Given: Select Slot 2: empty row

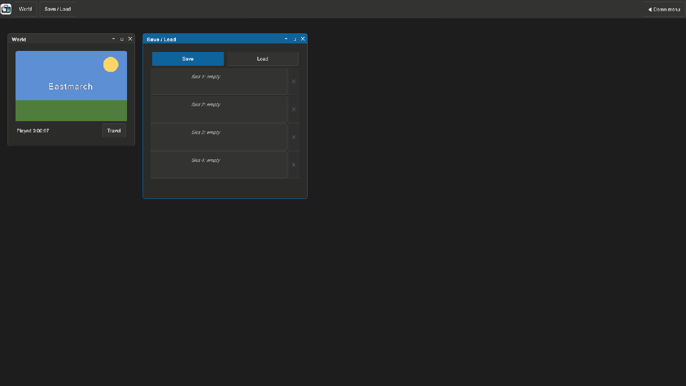Looking at the screenshot, I should click(x=219, y=109).
